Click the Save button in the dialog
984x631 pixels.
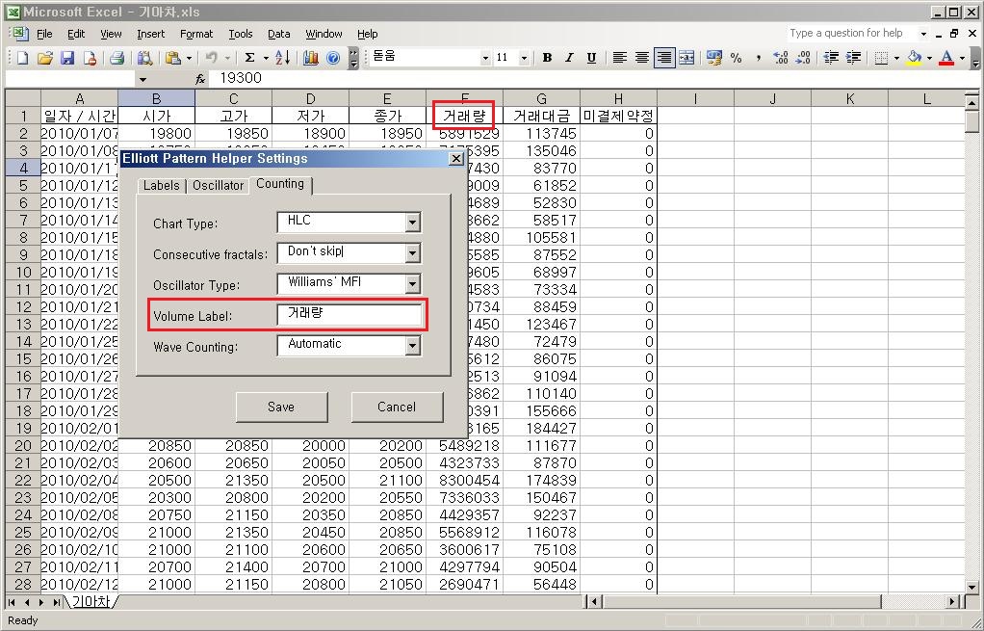click(x=281, y=407)
